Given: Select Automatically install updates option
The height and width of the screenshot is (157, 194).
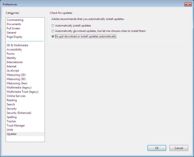Looking at the screenshot, I should pos(53,26).
